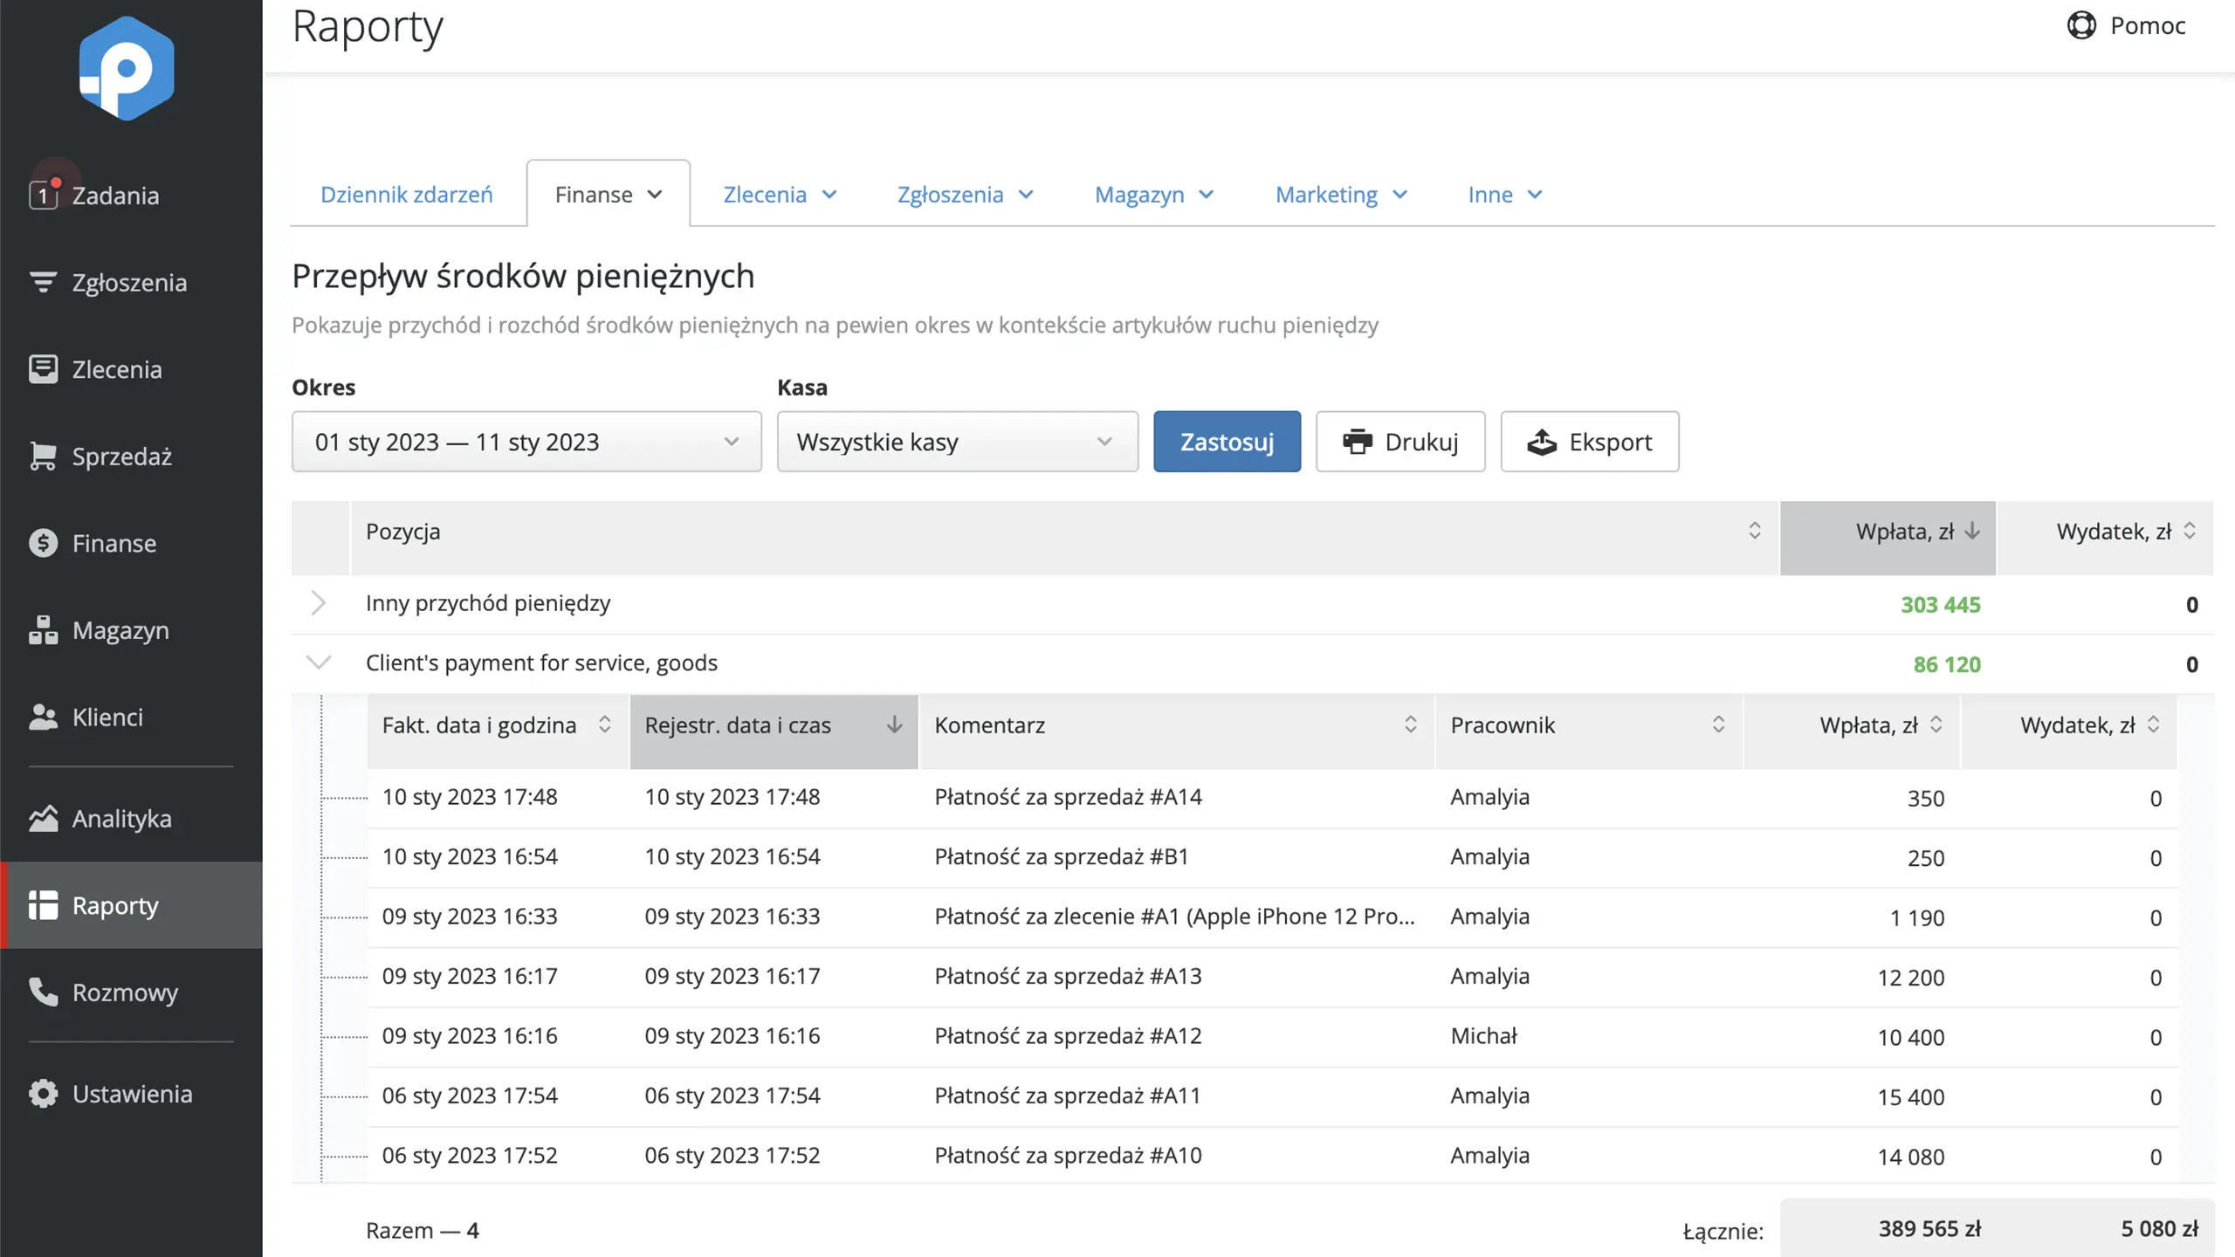
Task: Click the app logo in the sidebar
Action: [127, 68]
